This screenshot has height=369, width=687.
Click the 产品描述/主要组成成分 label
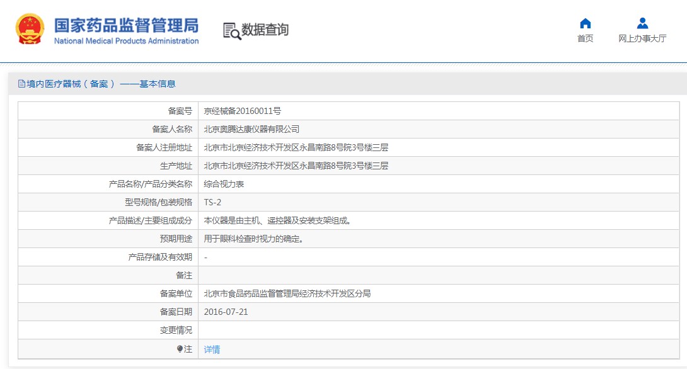tap(150, 220)
